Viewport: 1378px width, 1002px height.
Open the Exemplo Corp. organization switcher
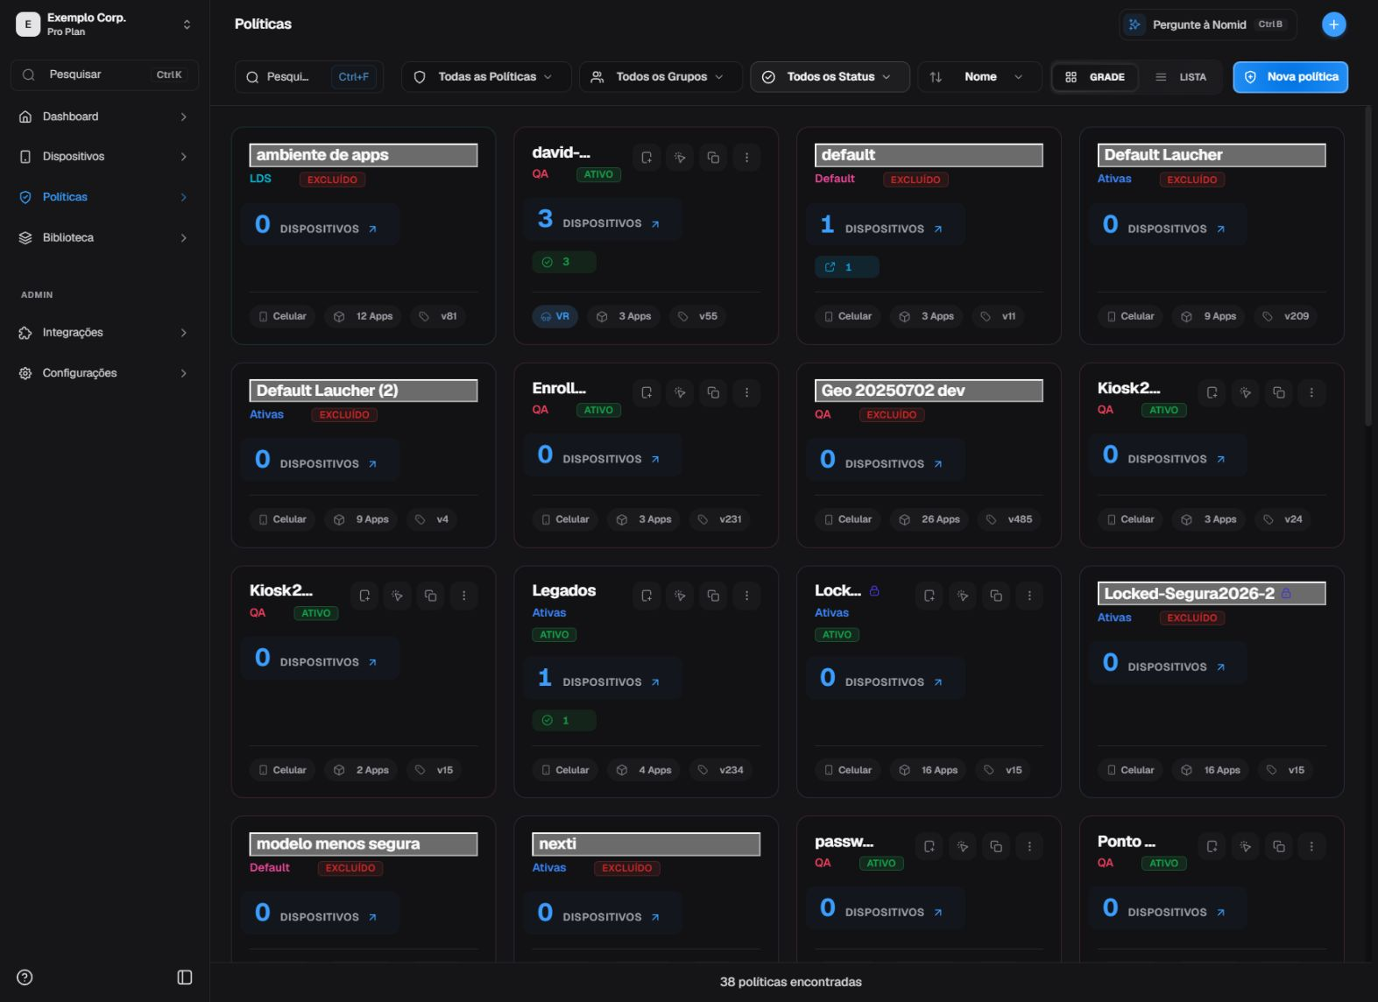pyautogui.click(x=104, y=25)
